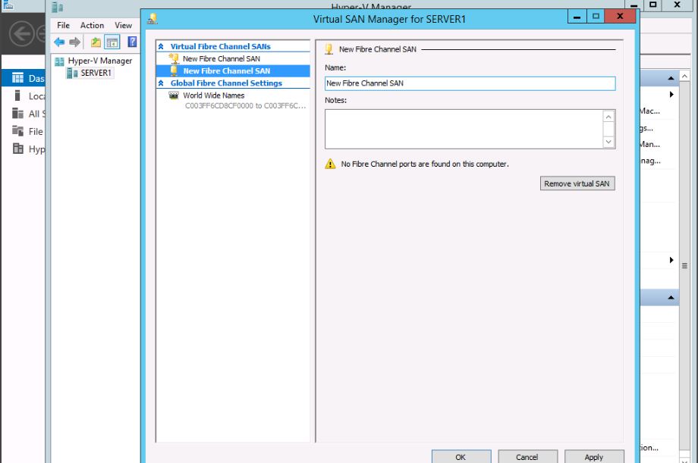The width and height of the screenshot is (698, 463).
Task: Open the Action menu
Action: [x=92, y=25]
